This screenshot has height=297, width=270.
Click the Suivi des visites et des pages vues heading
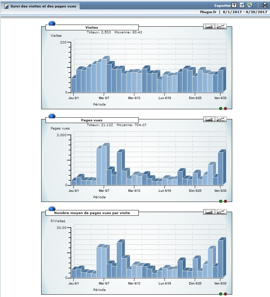(43, 6)
